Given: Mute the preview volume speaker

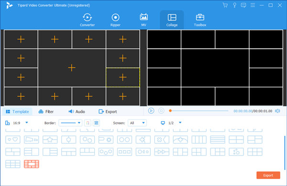Looking at the screenshot, I should (277, 111).
